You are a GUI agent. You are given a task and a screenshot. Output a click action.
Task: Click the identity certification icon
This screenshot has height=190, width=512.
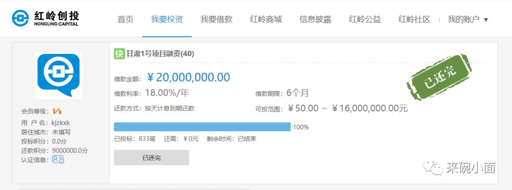point(58,160)
